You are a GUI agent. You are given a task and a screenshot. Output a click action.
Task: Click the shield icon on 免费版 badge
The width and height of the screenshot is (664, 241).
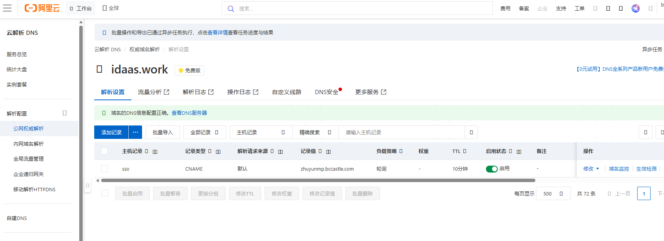coord(181,70)
